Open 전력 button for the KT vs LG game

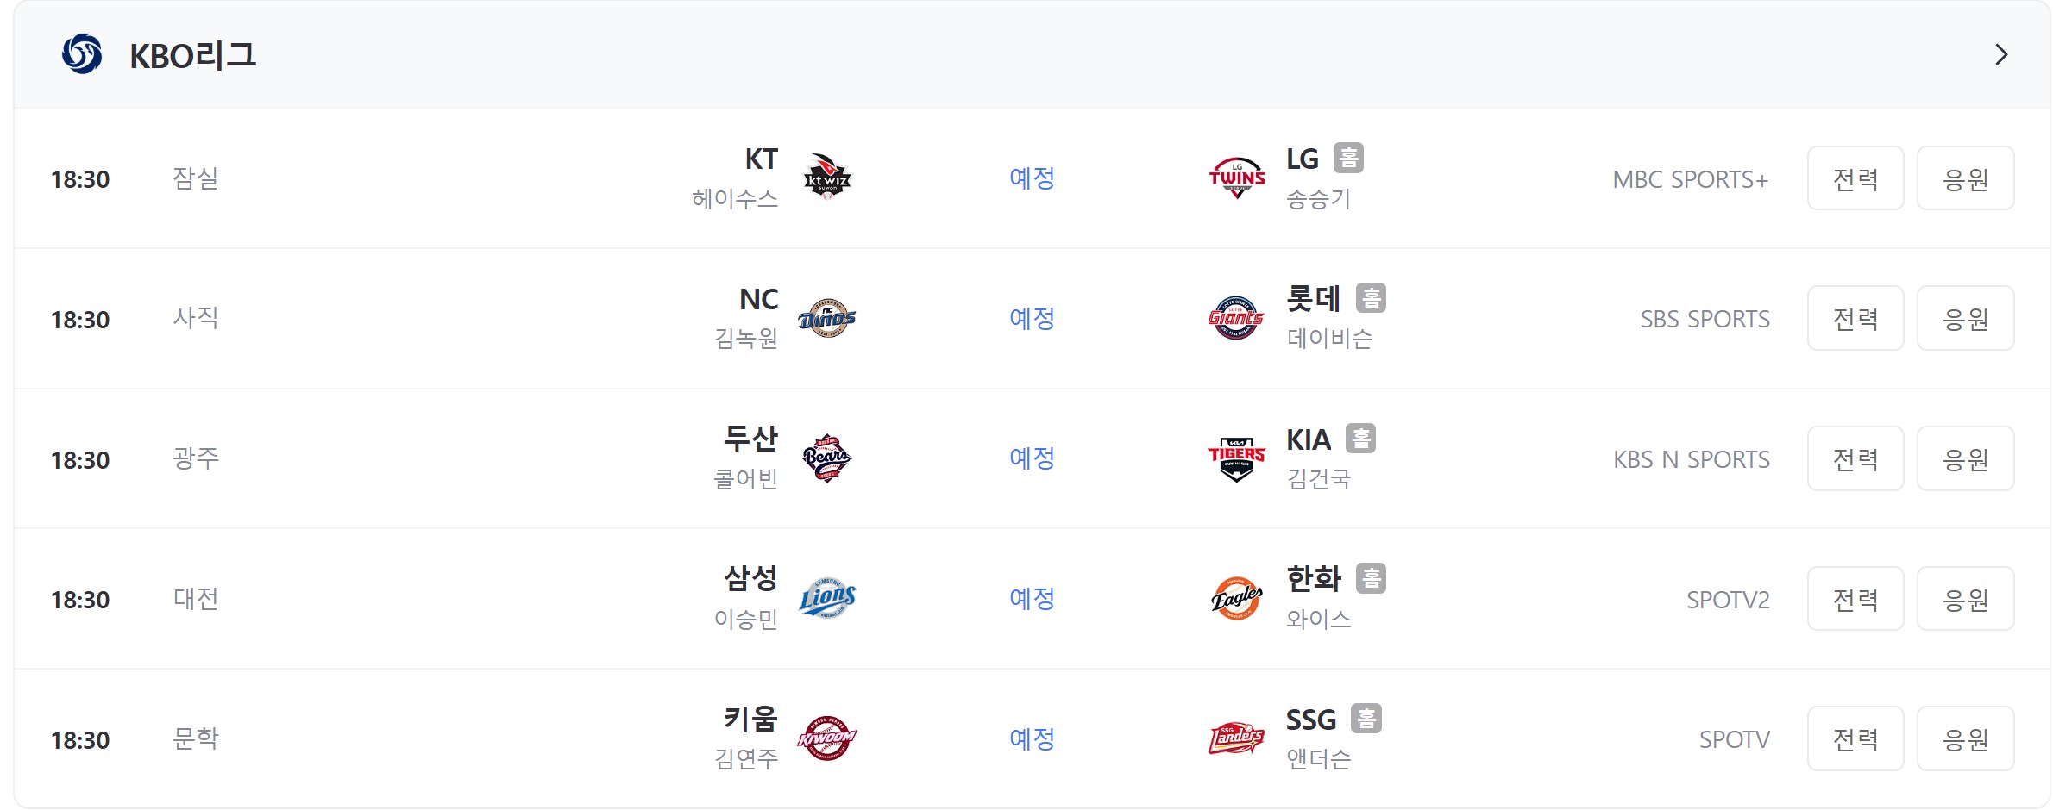tap(1855, 178)
